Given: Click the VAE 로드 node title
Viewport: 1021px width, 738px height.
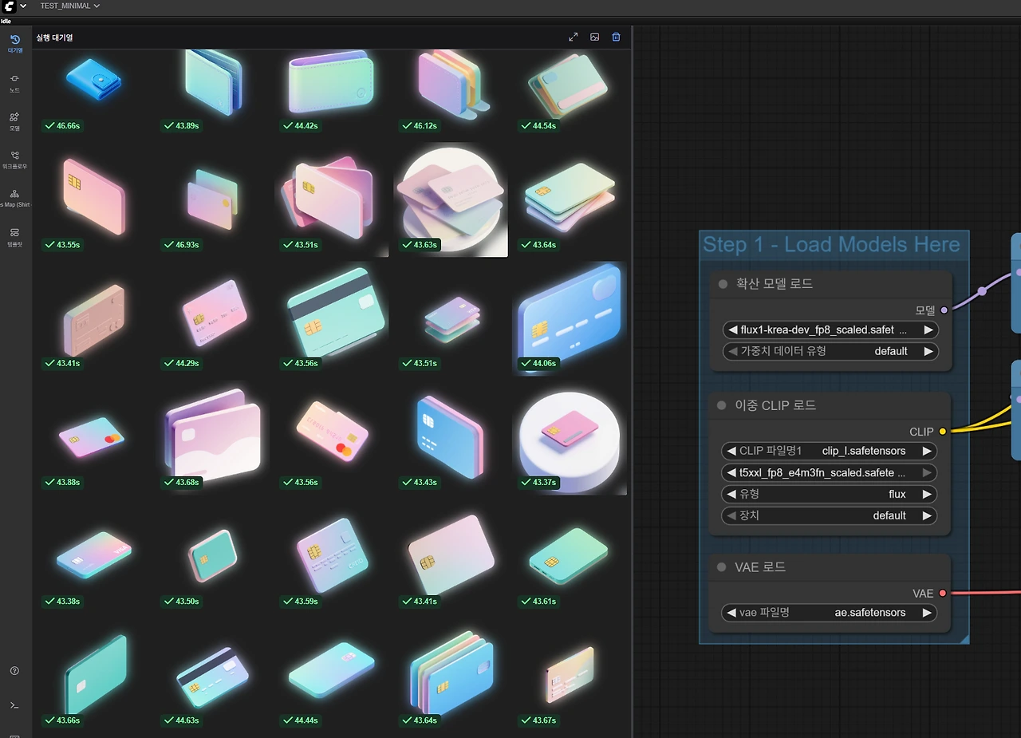Looking at the screenshot, I should [760, 567].
